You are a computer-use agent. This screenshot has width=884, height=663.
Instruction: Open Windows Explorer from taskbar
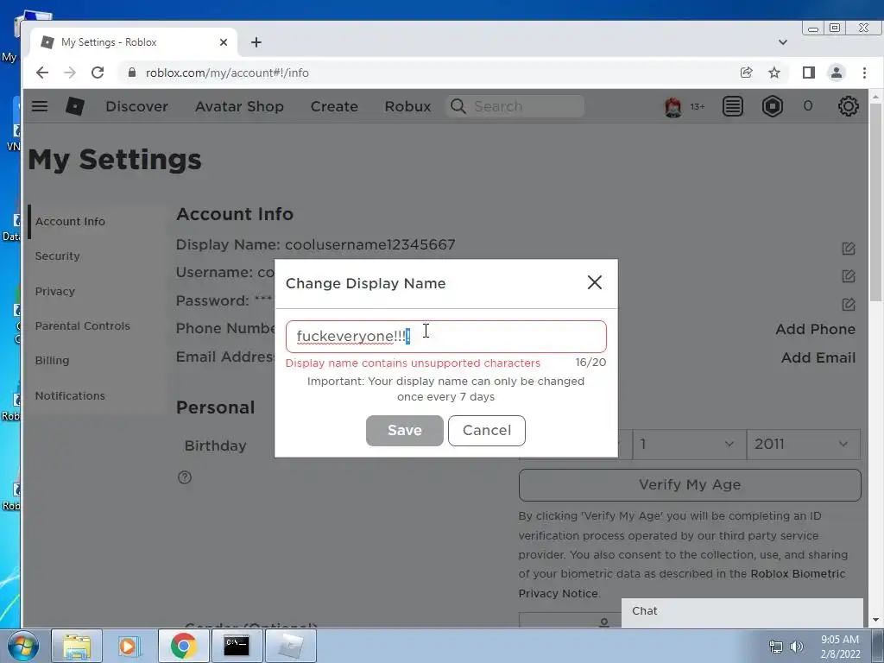77,646
